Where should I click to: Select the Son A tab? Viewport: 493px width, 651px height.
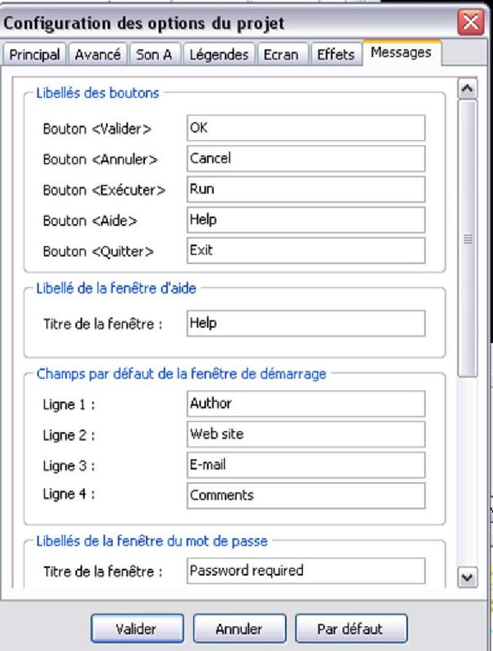[155, 54]
